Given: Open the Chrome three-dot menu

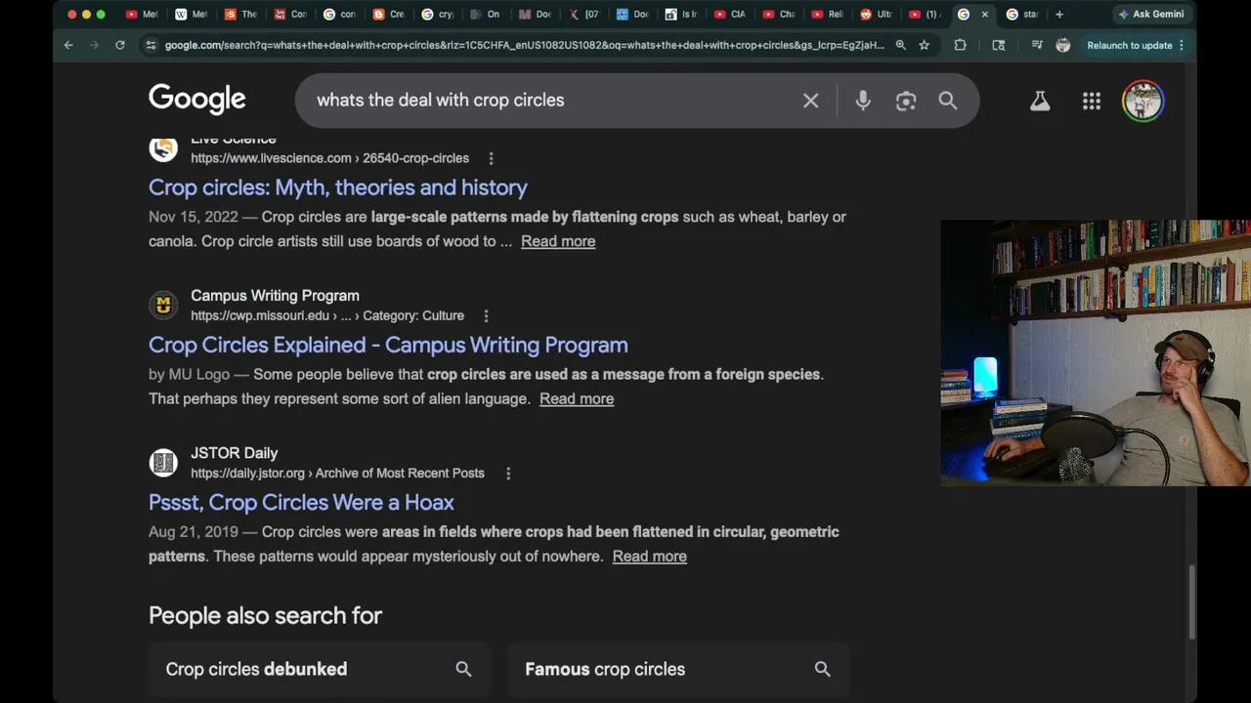Looking at the screenshot, I should pos(1182,45).
